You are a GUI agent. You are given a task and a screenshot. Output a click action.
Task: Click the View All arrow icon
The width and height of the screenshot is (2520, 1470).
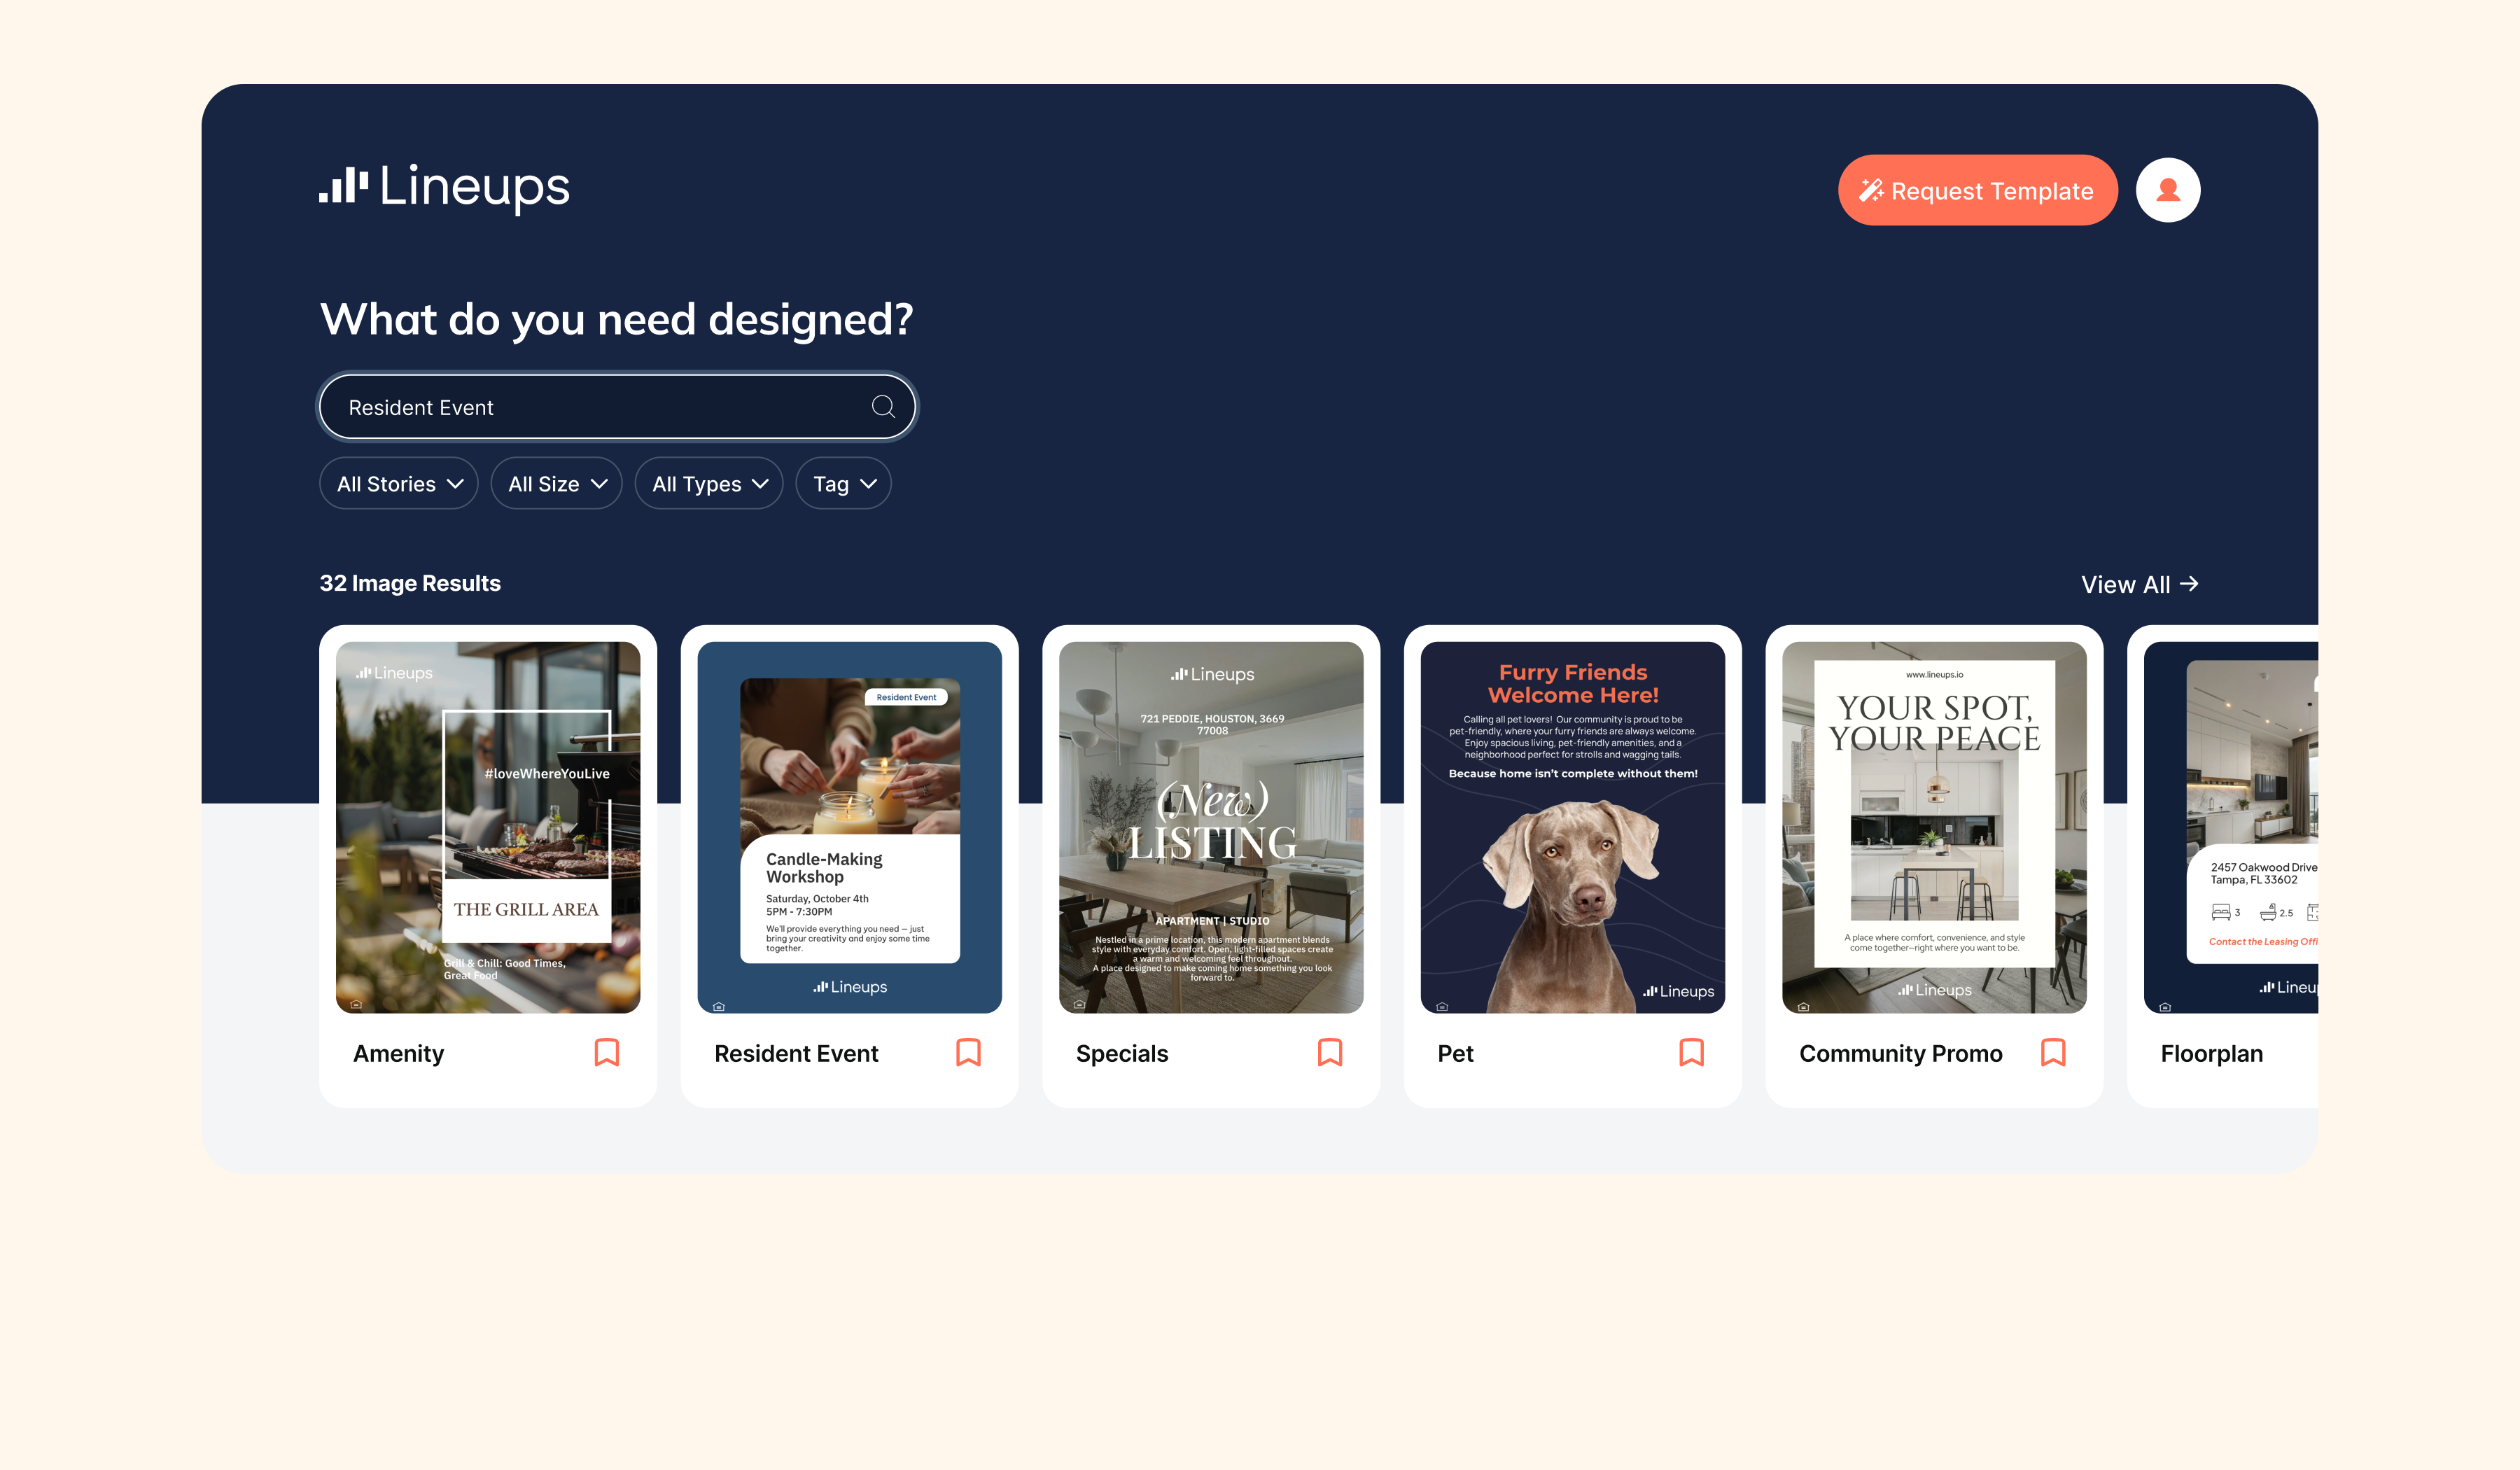coord(2189,583)
